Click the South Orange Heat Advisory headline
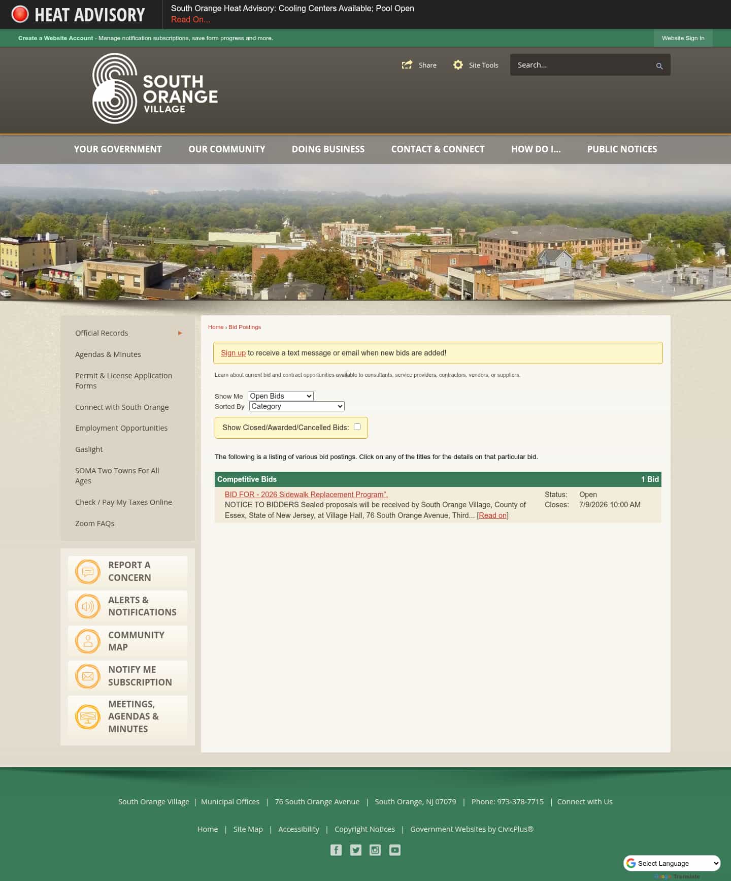 click(292, 8)
